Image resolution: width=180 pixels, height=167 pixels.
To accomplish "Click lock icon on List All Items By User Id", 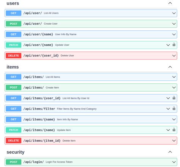I will (174, 98).
